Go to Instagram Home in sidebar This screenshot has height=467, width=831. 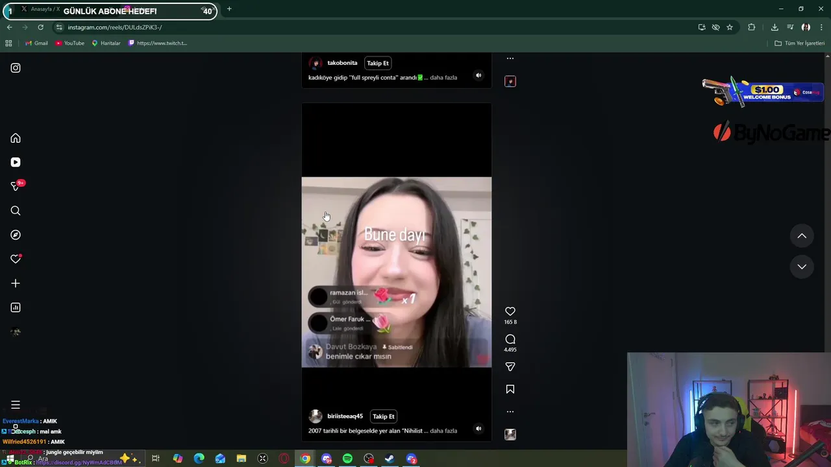tap(16, 138)
